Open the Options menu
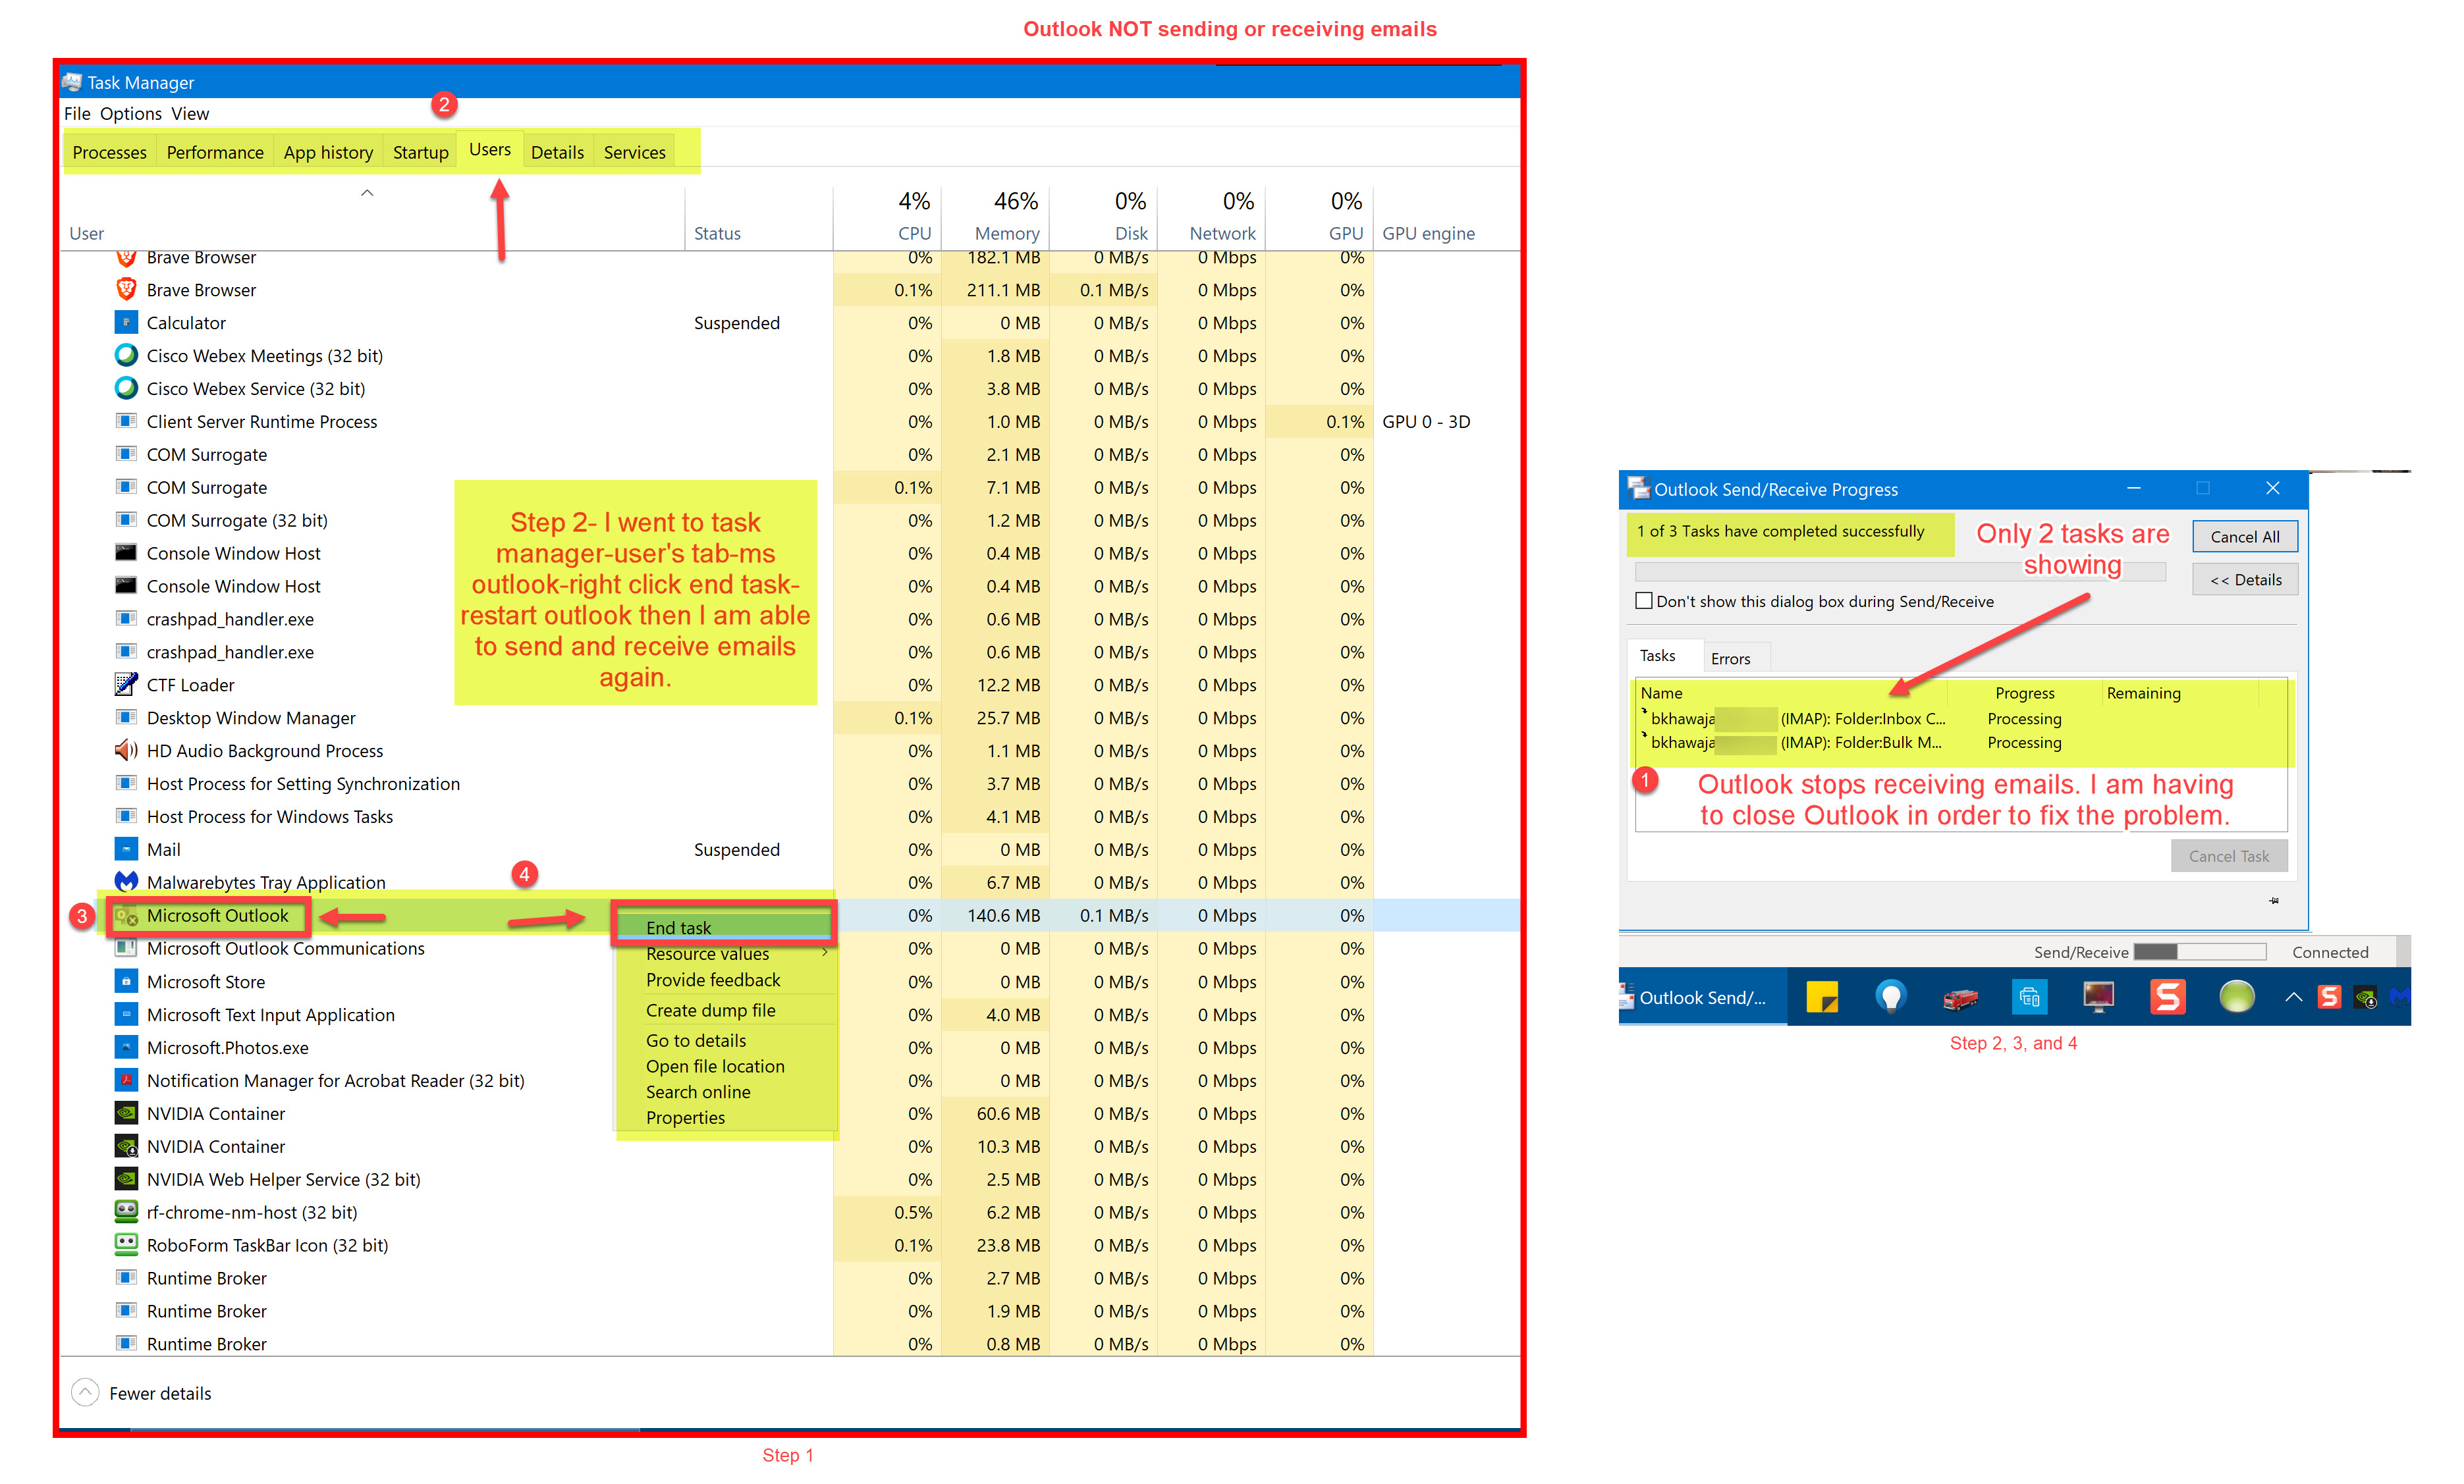 click(x=131, y=113)
